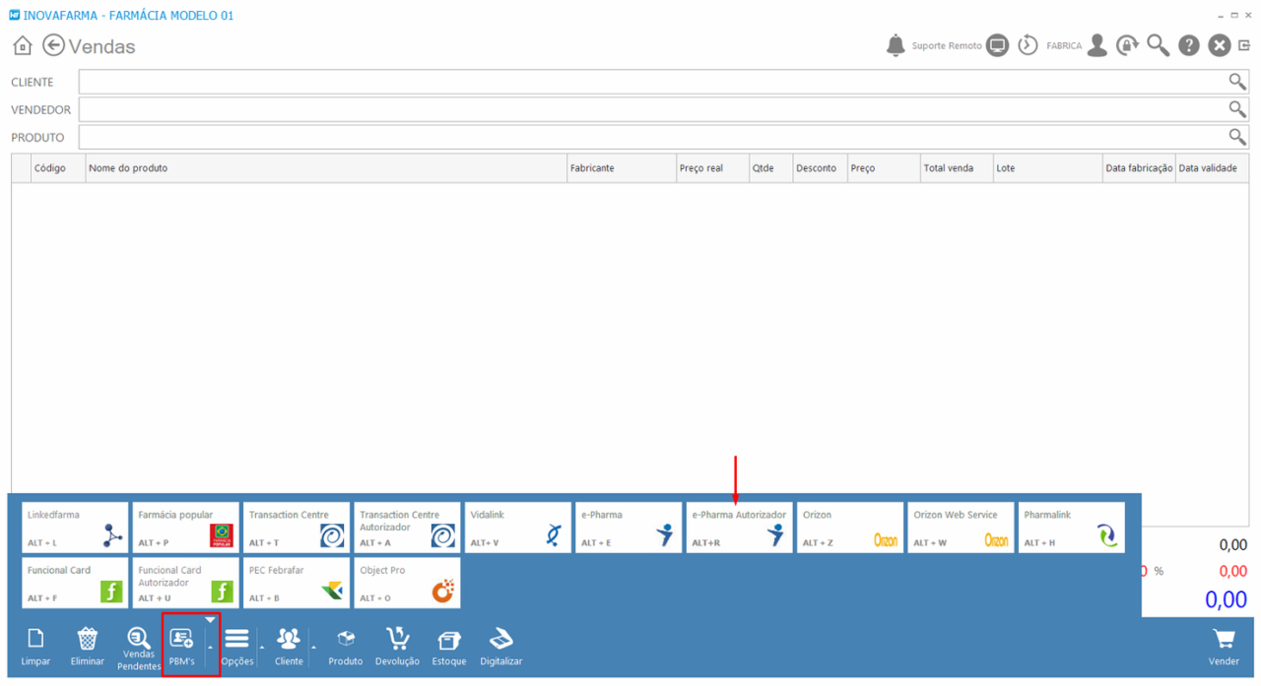Click the PRODUTO search field
Image resolution: width=1261 pixels, height=686 pixels.
coord(650,137)
